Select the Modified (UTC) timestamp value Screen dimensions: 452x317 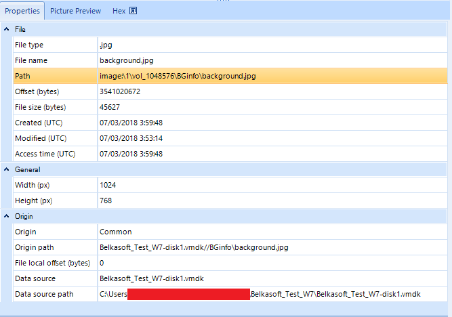131,138
